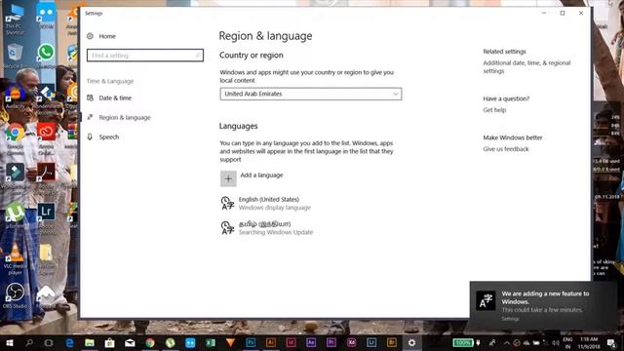Select the Tamil language entry
Image resolution: width=624 pixels, height=351 pixels.
click(x=266, y=228)
